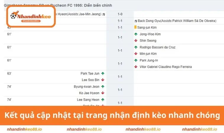
Task: Click the orange banner Kết quả cập nhật
Action: pos(112,116)
